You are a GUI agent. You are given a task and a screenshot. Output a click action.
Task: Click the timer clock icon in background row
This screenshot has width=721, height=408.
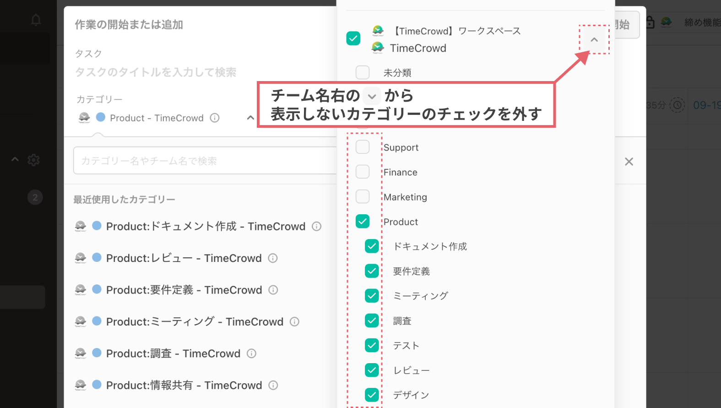click(677, 105)
